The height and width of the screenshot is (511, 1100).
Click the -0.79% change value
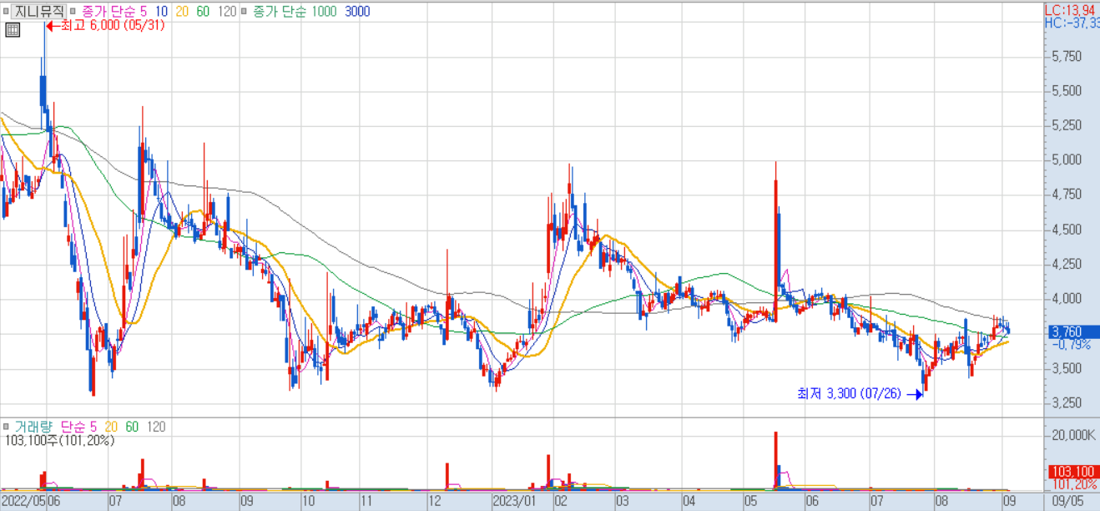tap(1072, 344)
